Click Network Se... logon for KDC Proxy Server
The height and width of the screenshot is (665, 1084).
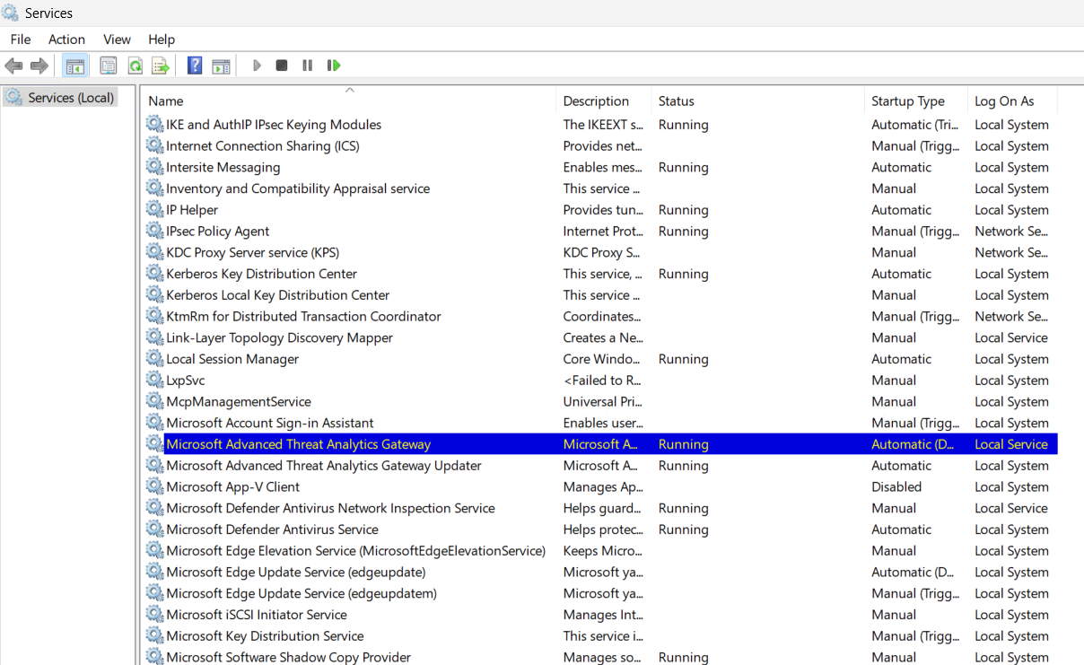coord(1011,253)
